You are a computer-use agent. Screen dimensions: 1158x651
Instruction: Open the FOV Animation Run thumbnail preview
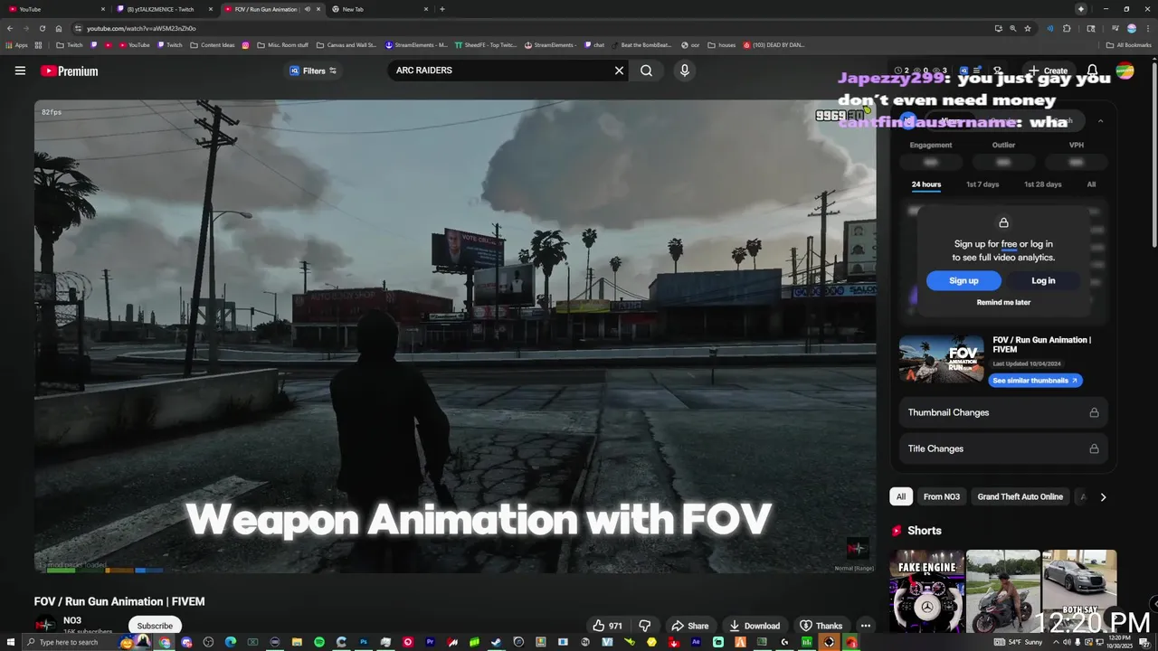(941, 360)
